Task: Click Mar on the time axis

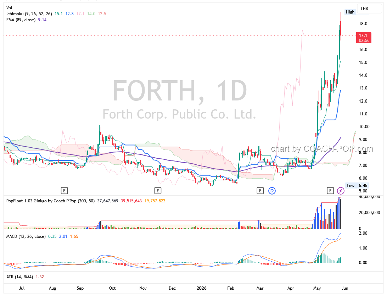Action: [260, 288]
